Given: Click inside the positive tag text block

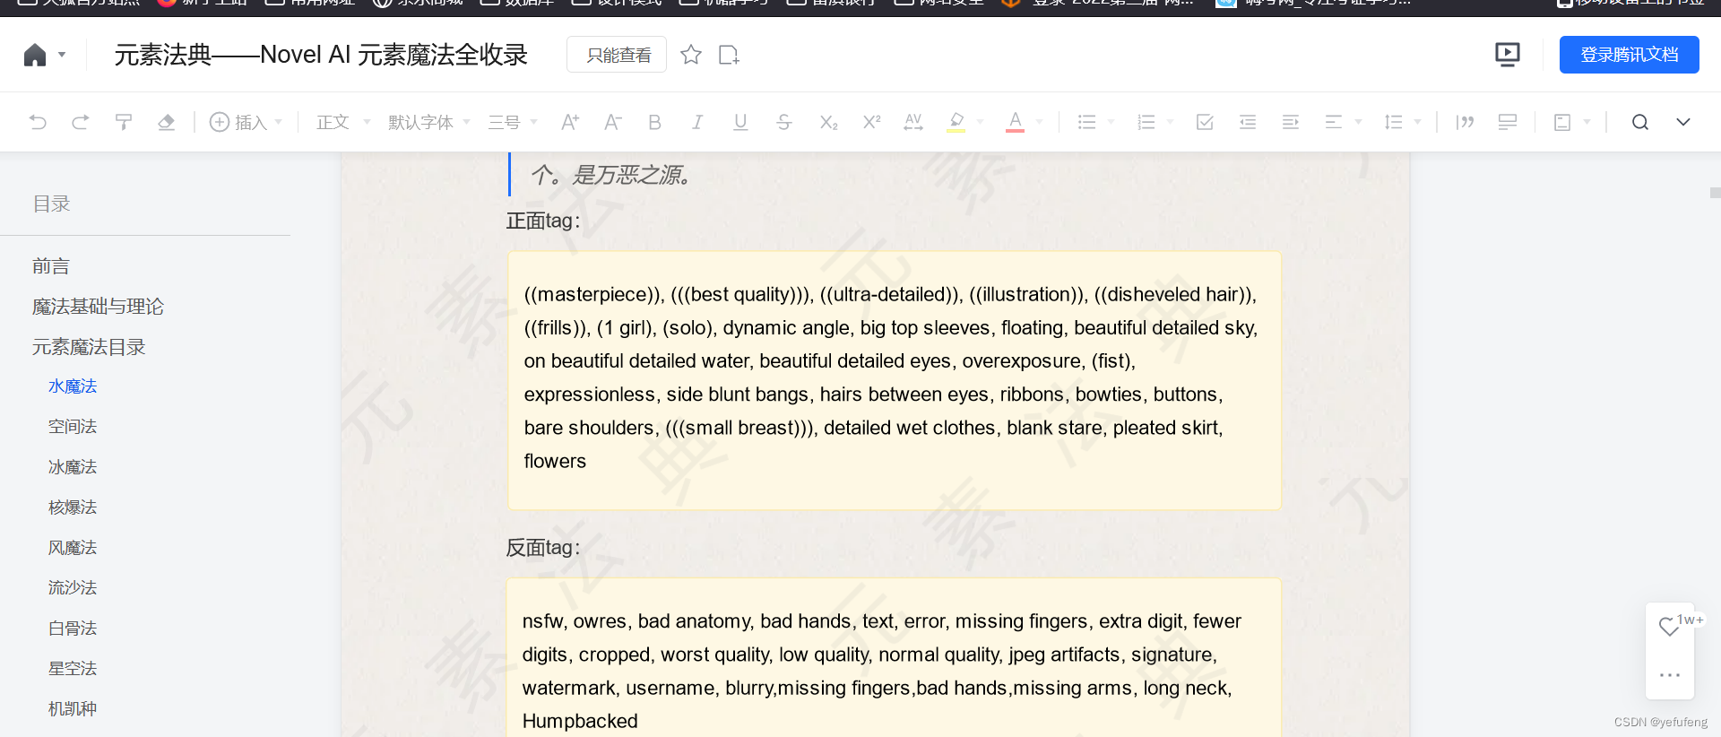Looking at the screenshot, I should point(895,380).
